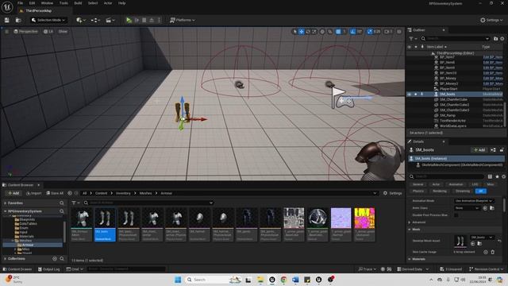Select SM_Ramp in the Outliner
The image size is (508, 286).
pyautogui.click(x=448, y=115)
